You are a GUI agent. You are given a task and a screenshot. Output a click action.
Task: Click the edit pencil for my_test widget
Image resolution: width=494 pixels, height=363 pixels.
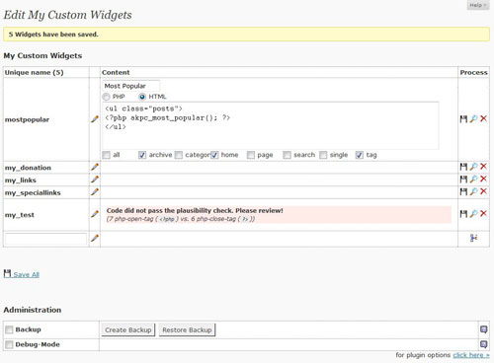(x=95, y=214)
